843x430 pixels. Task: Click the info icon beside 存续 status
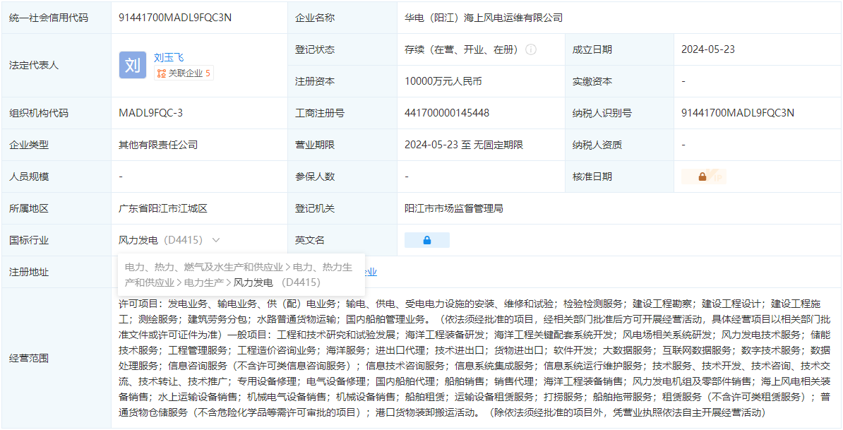tap(531, 49)
